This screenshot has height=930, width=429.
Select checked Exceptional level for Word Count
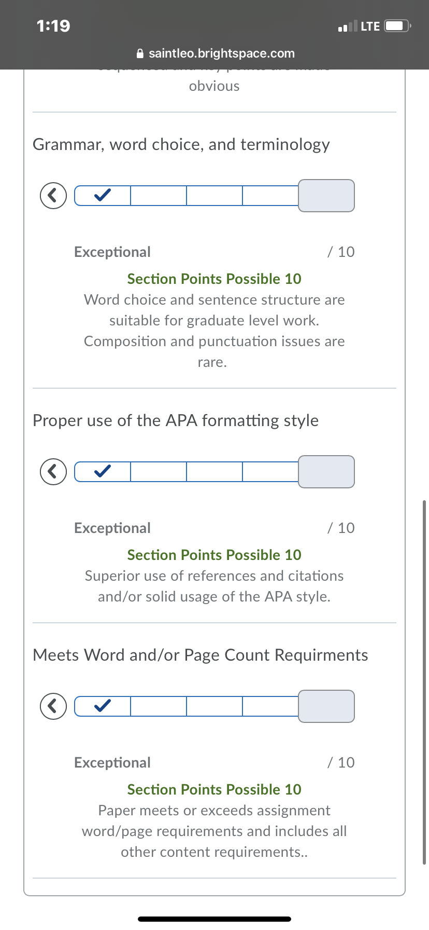pyautogui.click(x=103, y=706)
